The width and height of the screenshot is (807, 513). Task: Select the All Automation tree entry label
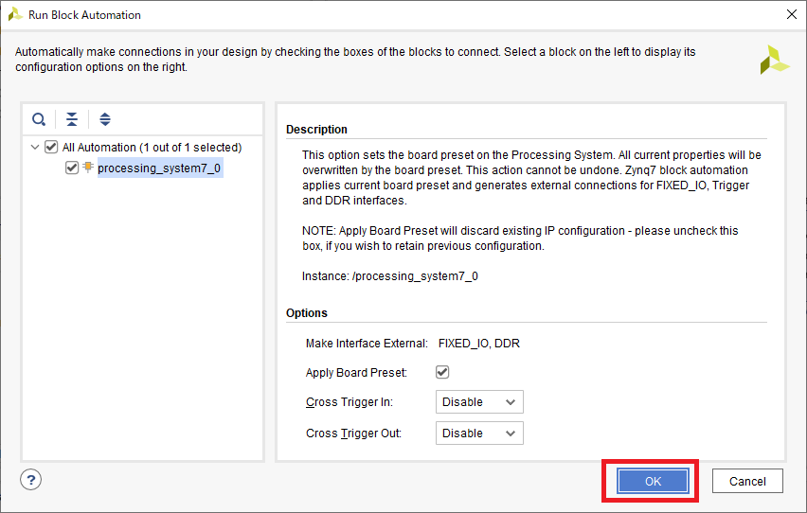[152, 148]
